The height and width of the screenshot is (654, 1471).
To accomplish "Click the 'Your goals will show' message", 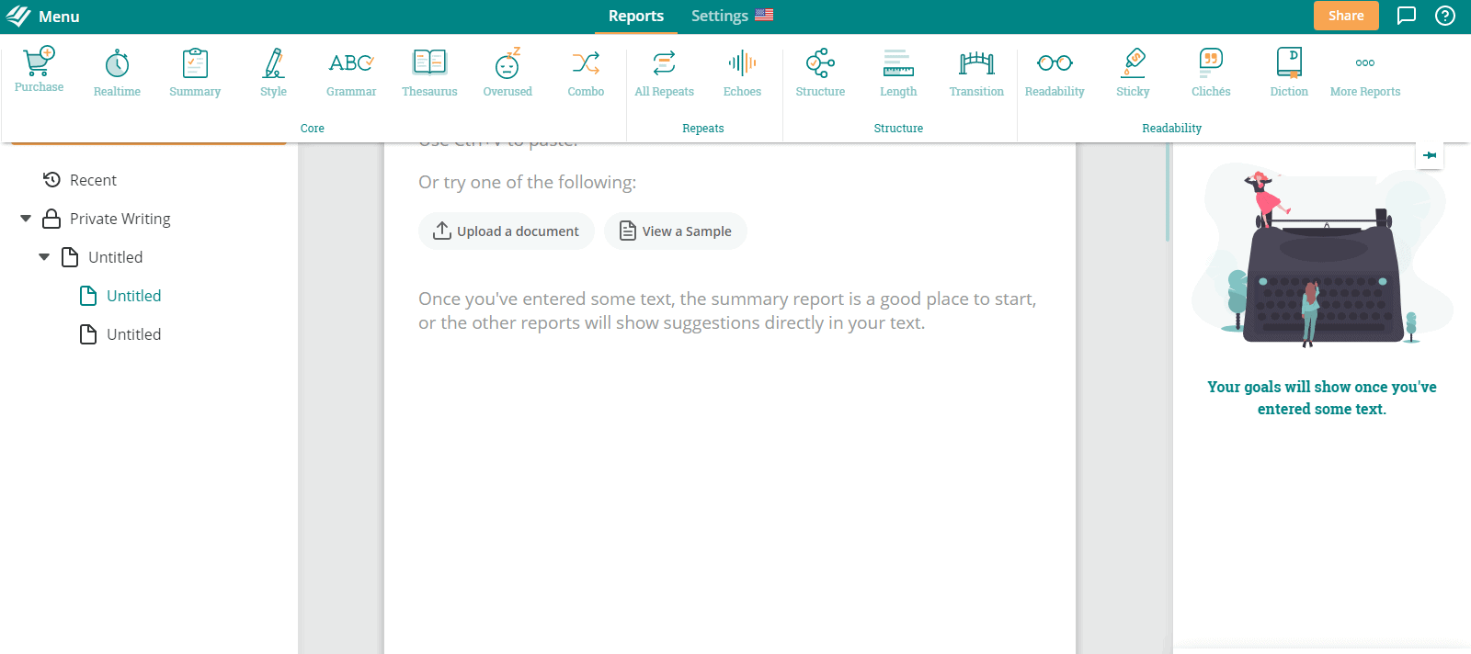I will click(1322, 398).
